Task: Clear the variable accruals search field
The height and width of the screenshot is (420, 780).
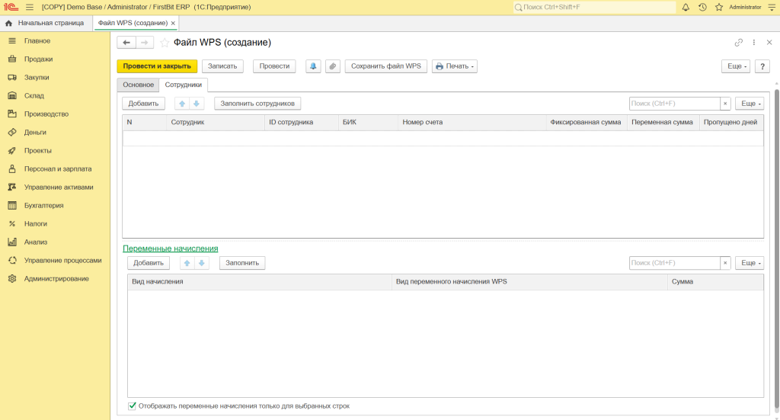Action: 725,263
